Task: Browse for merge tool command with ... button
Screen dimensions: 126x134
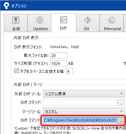Action: 121,120
